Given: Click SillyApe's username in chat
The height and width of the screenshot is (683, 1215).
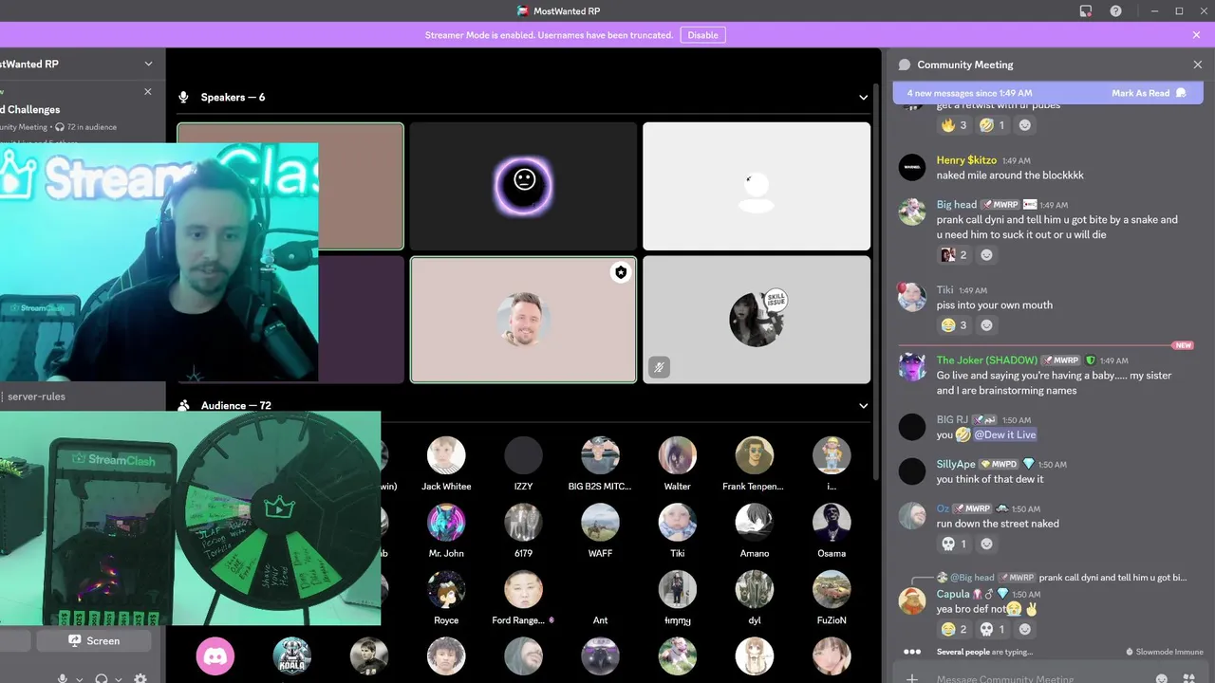Looking at the screenshot, I should [956, 464].
